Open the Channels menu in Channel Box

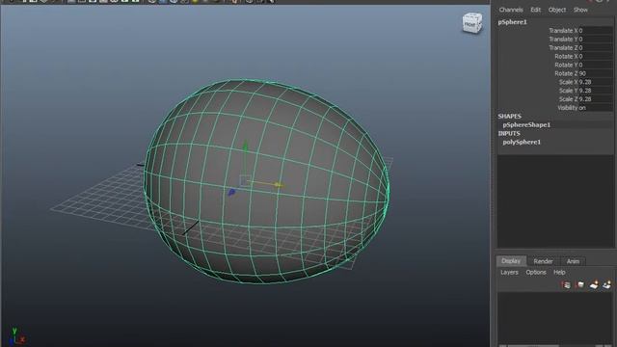(511, 10)
